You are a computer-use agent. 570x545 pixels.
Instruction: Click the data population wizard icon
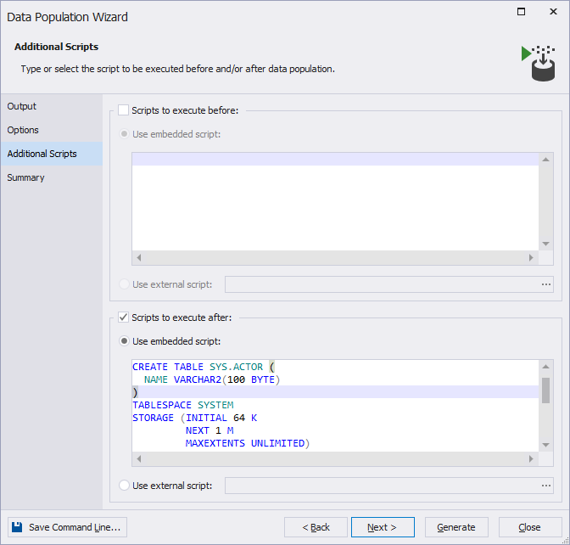point(538,63)
